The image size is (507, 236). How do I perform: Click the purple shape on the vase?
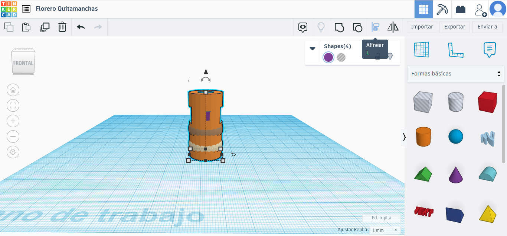click(208, 116)
